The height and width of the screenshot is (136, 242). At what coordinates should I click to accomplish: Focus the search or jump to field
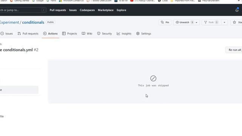[23, 10]
